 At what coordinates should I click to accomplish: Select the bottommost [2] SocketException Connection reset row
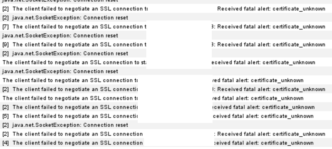[166, 125]
